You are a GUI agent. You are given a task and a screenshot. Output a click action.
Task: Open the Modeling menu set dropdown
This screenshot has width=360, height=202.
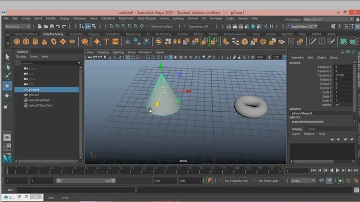pyautogui.click(x=17, y=26)
